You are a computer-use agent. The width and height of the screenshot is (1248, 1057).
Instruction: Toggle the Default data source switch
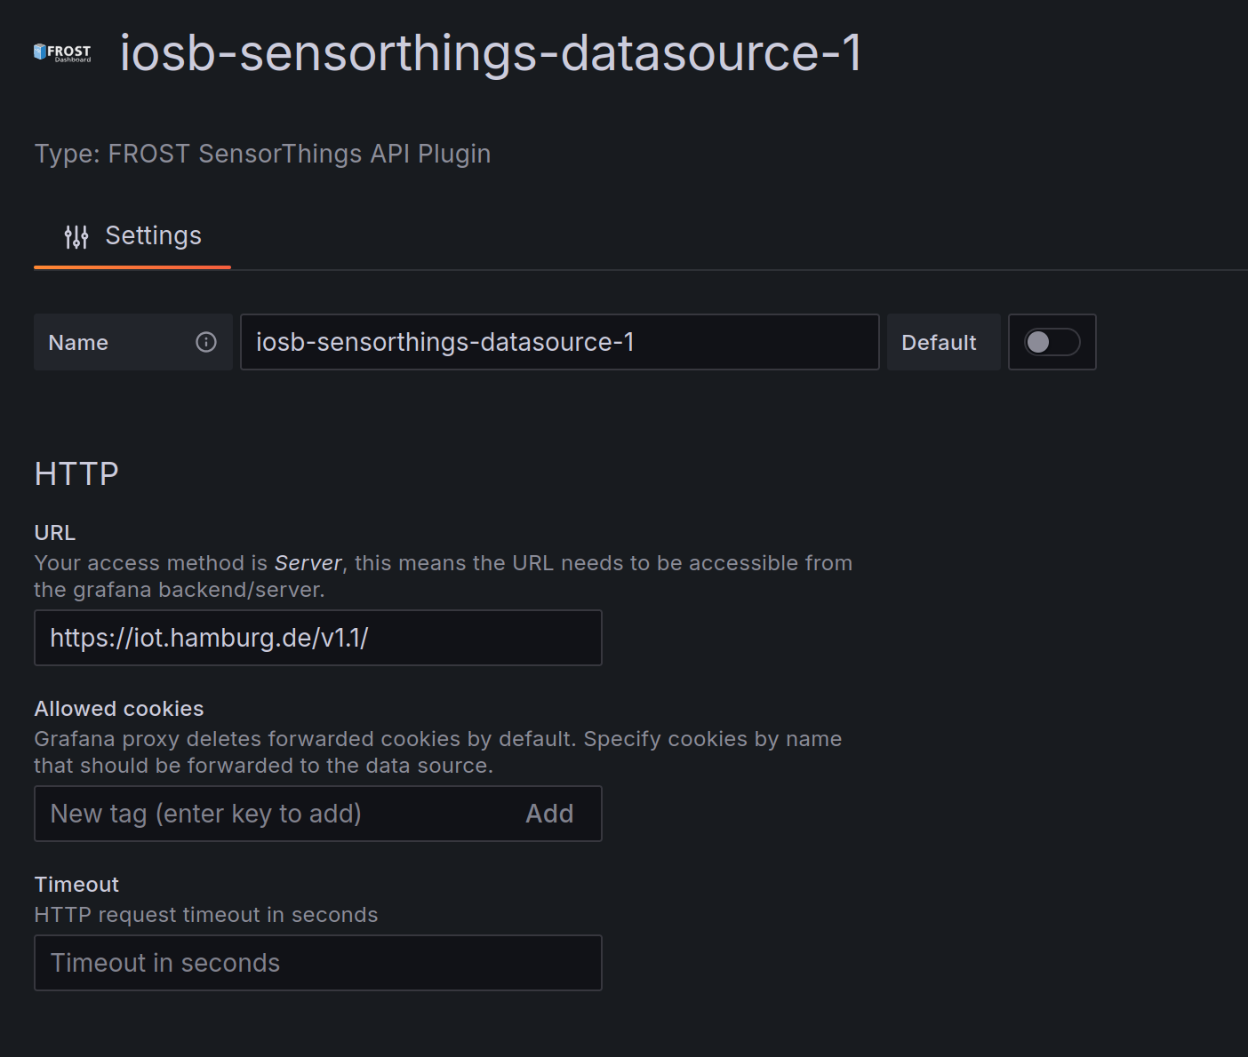tap(1052, 342)
